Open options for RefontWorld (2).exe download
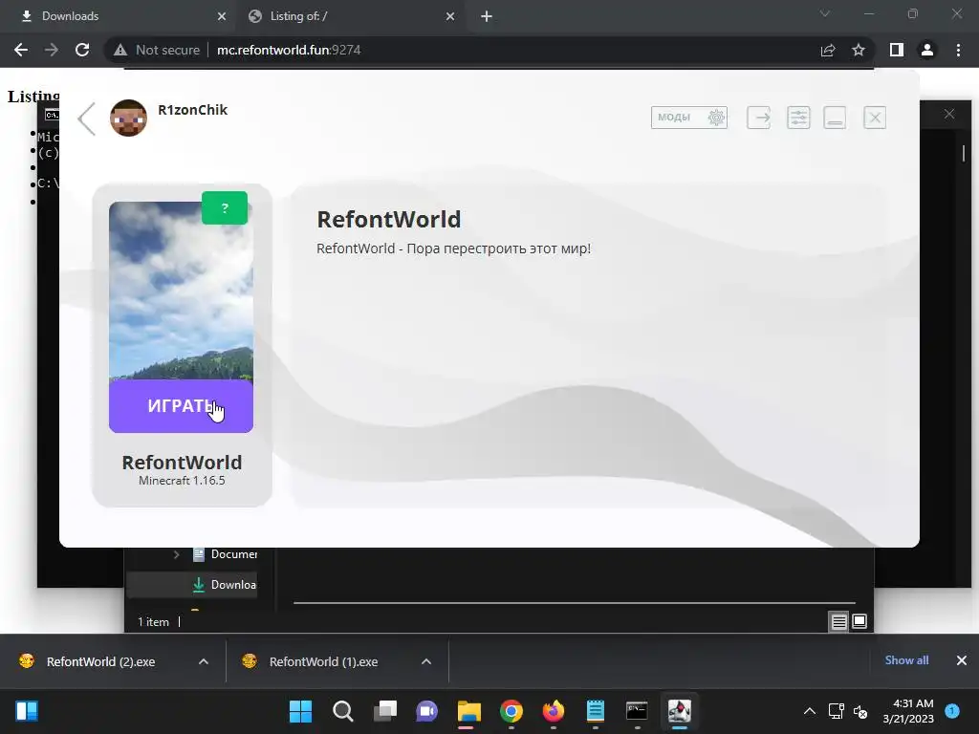 (x=204, y=661)
